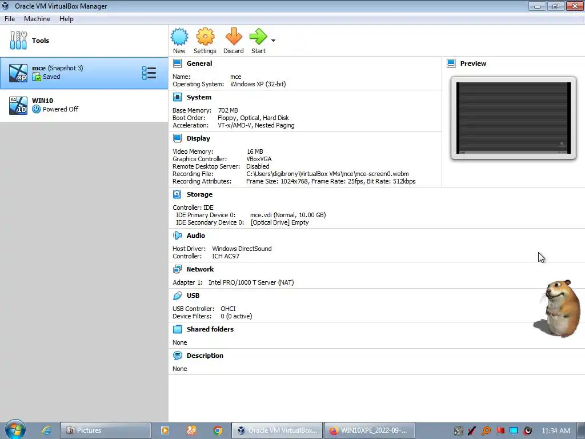Click the recording file path mce-screen0.webm
Screen dimensions: 585x439
(x=327, y=174)
